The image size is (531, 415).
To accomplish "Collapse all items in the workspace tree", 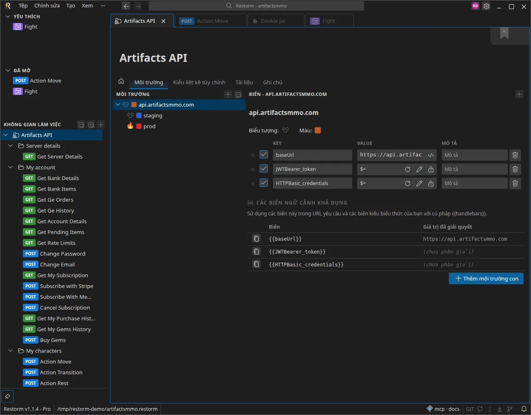I will coord(81,124).
